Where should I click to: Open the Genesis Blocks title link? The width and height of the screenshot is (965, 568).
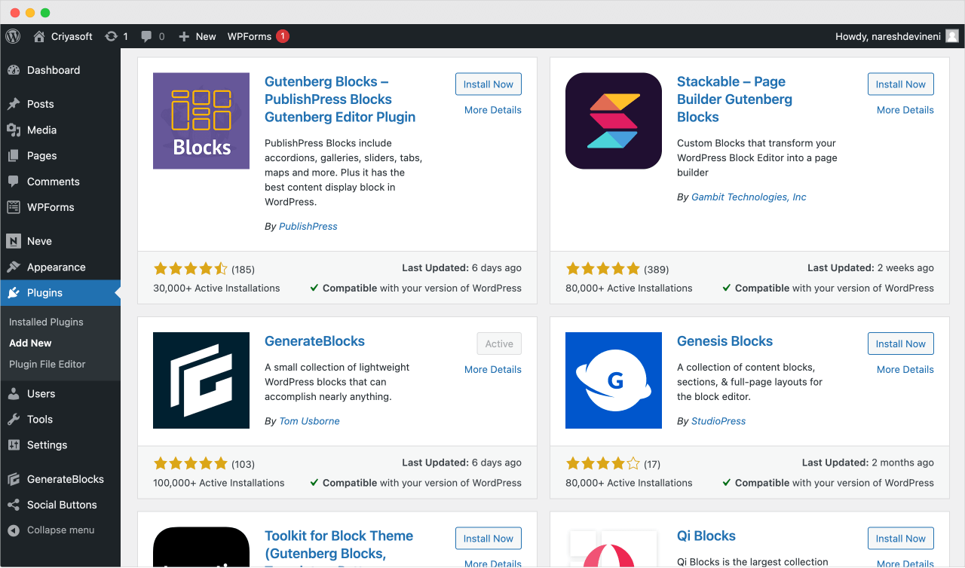(725, 341)
